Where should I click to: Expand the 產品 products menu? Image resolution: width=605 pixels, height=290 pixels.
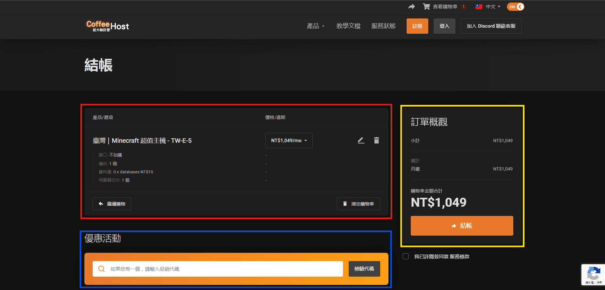pos(316,26)
